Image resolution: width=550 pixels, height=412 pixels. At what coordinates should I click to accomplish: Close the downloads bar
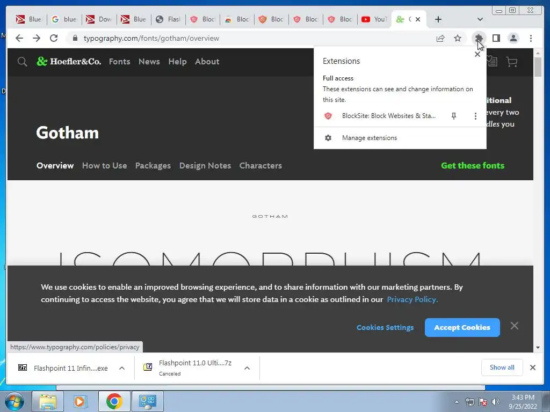coord(532,367)
